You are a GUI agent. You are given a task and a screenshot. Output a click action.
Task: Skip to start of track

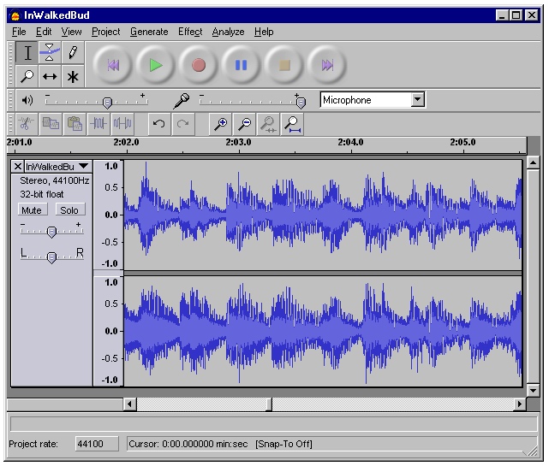point(112,65)
